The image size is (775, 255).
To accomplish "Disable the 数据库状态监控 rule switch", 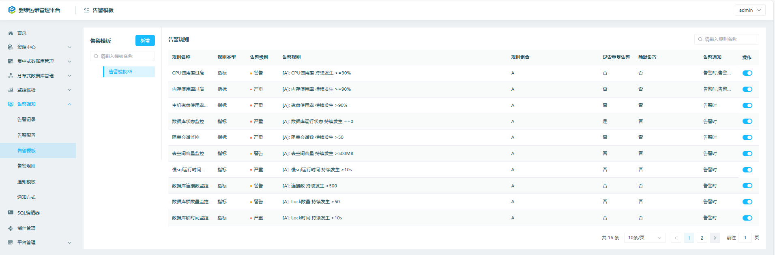I will [x=747, y=121].
